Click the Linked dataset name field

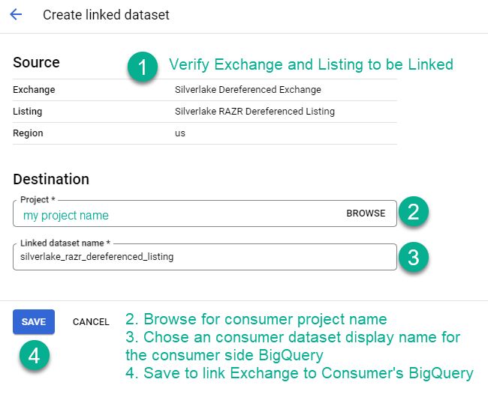204,257
